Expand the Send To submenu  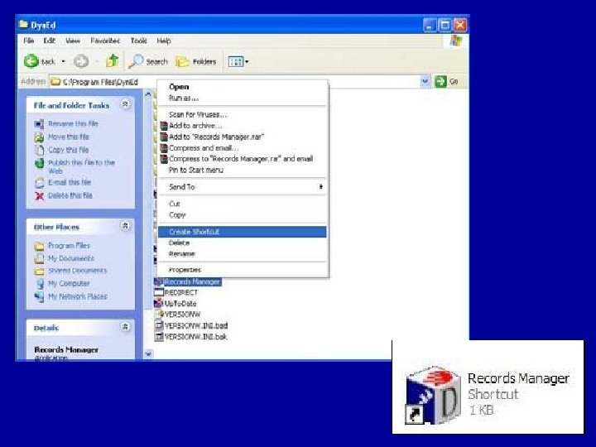coord(242,186)
